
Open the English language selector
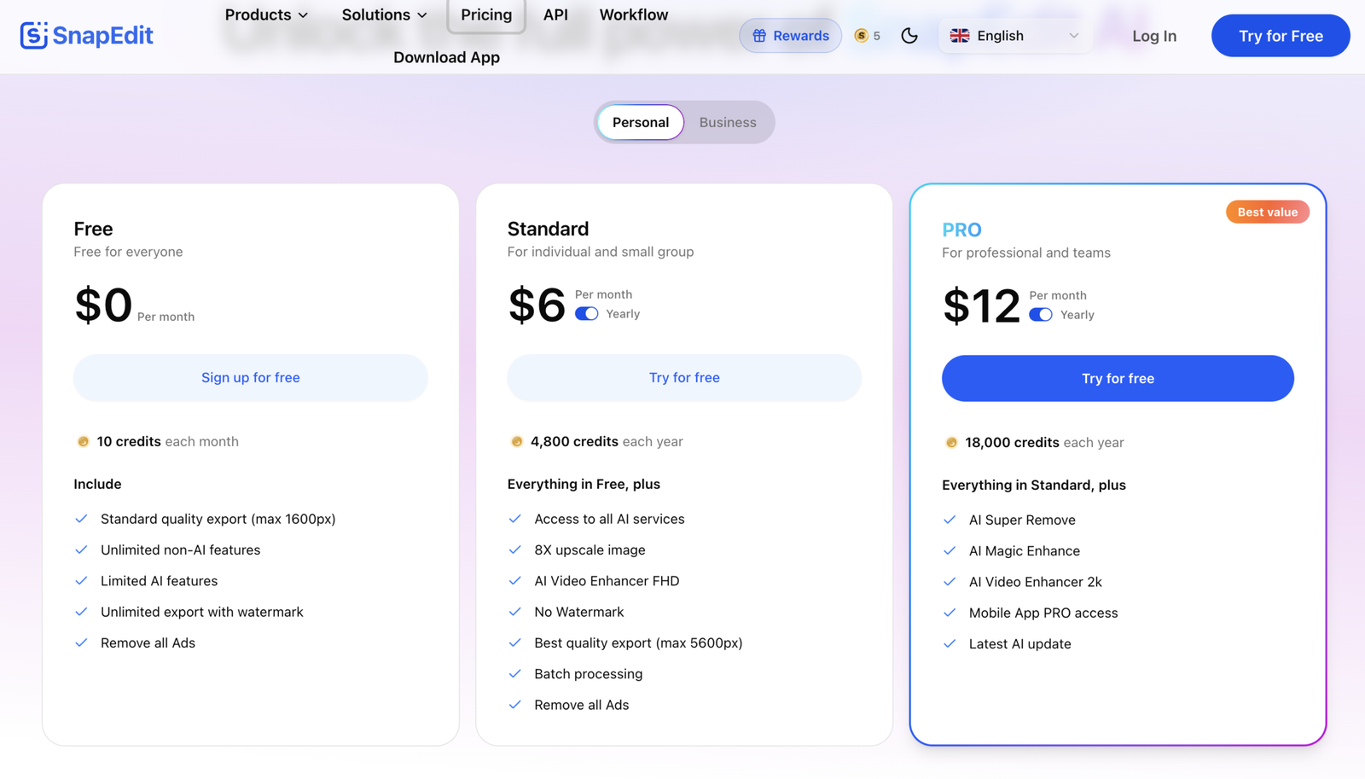pos(1015,36)
